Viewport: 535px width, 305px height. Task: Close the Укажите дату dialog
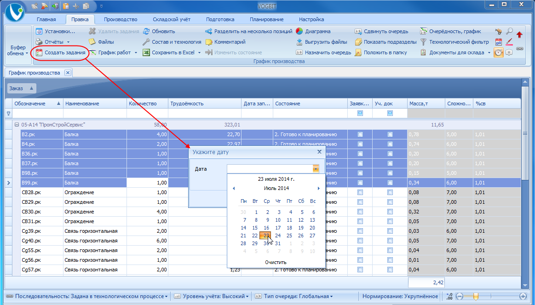click(x=319, y=152)
